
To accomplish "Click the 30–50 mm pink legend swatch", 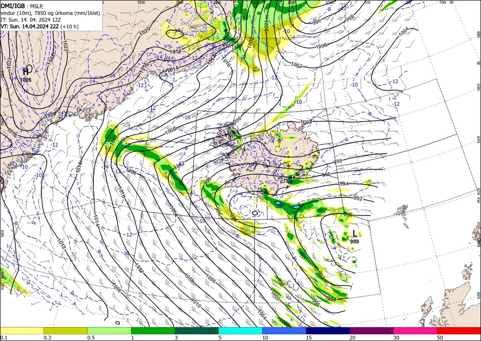I will click(416, 330).
